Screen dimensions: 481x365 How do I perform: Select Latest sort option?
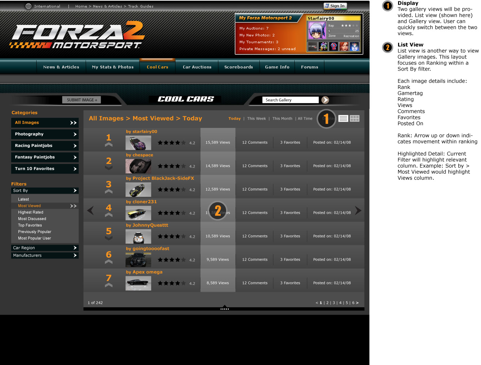[23, 199]
